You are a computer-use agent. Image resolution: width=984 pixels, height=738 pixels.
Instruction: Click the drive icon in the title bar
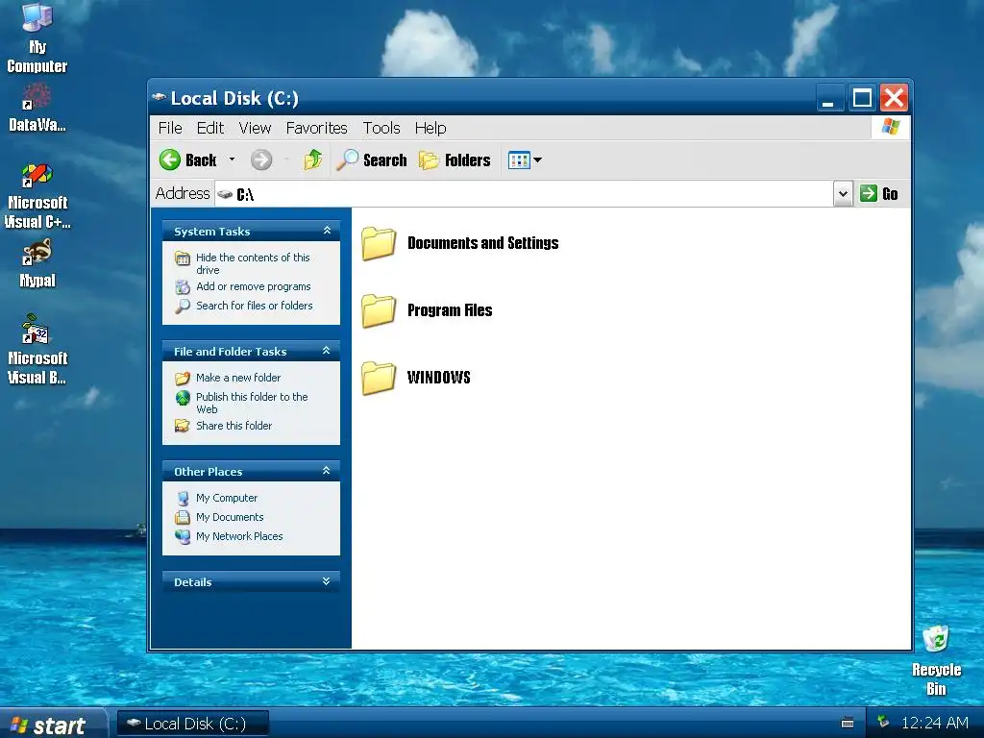[160, 97]
